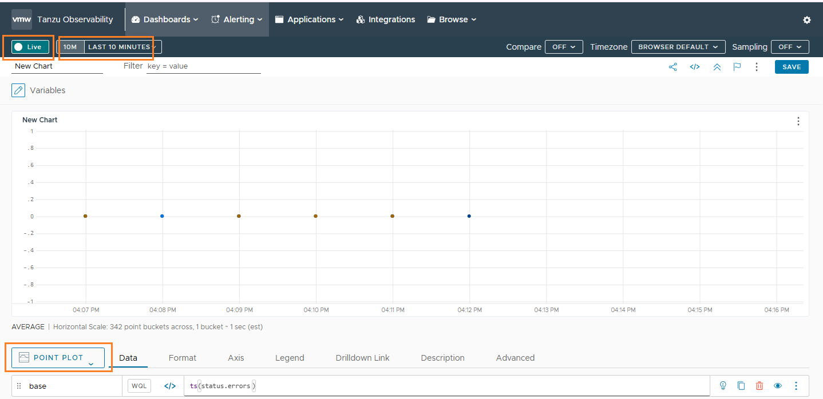The image size is (823, 399).
Task: Open the Point Plot chart type dropdown
Action: (58, 358)
